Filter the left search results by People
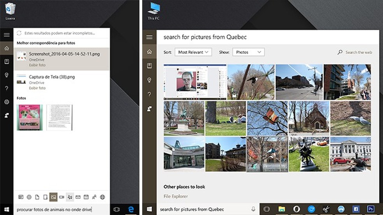 pyautogui.click(x=94, y=197)
